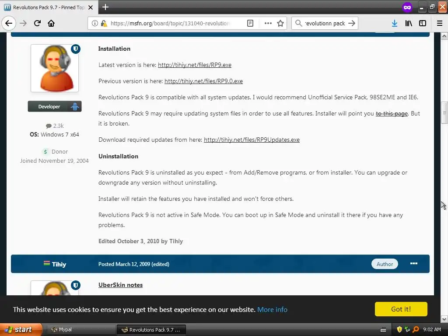The height and width of the screenshot is (336, 448).
Task: Click the Installation heading text
Action: 114,49
